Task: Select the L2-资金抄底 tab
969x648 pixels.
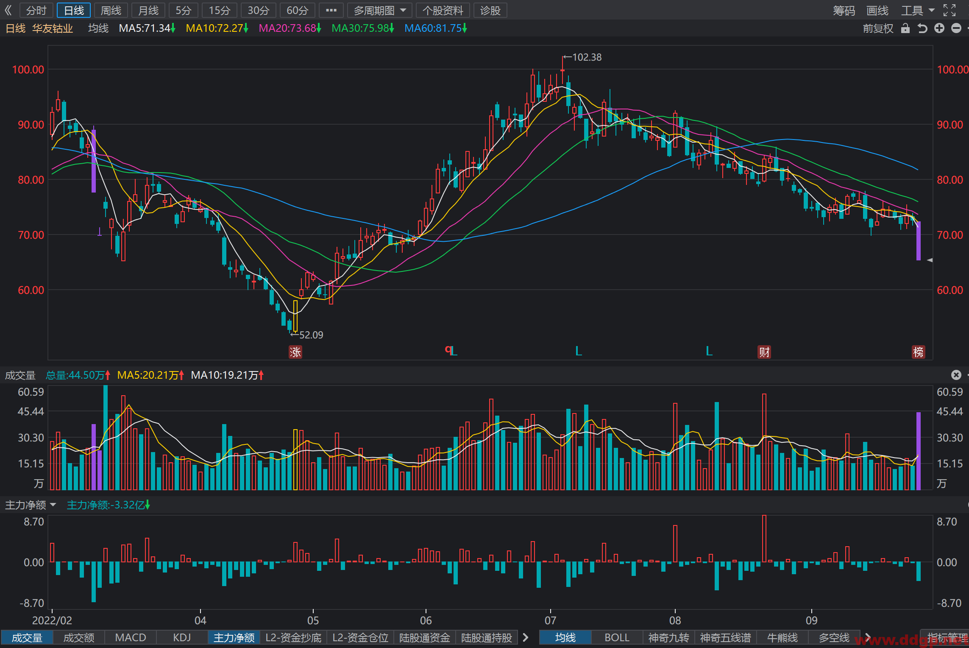Action: 293,638
